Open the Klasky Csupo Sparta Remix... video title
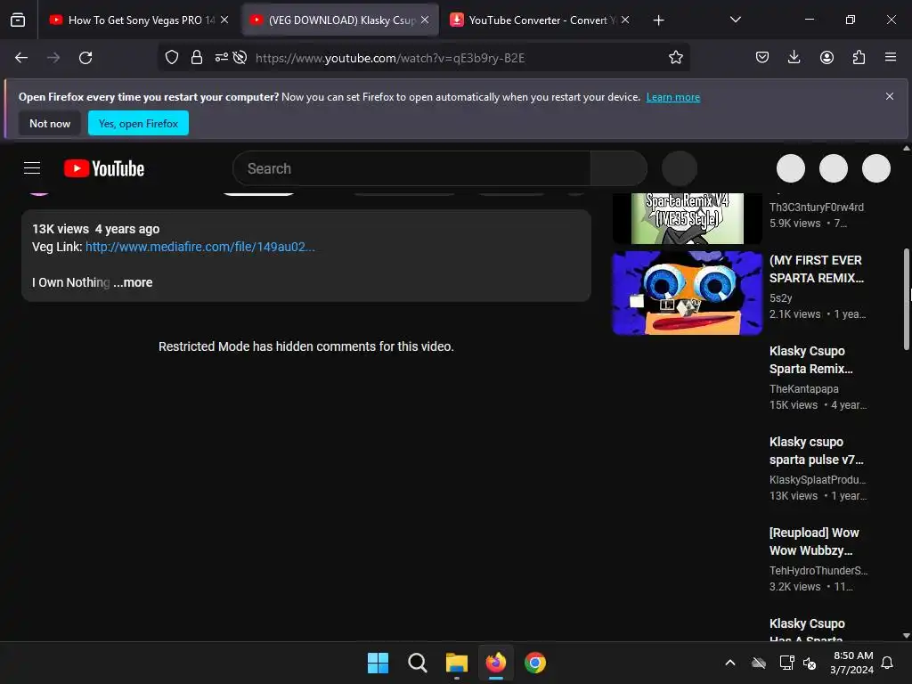This screenshot has height=684, width=912. click(810, 360)
